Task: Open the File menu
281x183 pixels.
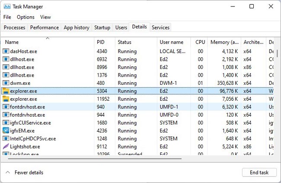Action: click(x=7, y=17)
